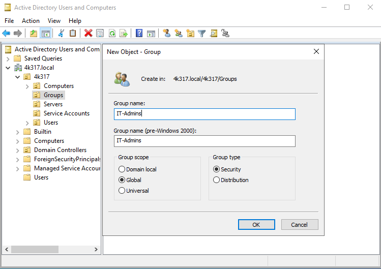Toggle the Show/Hide Action Pane icon
The image size is (381, 269).
pos(151,33)
